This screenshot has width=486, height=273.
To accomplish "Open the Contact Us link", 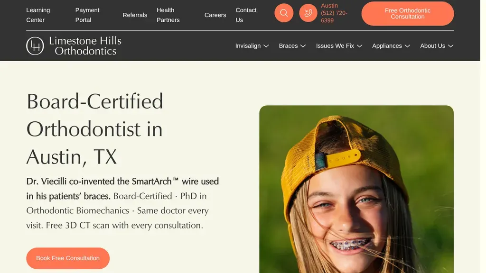I will point(246,15).
